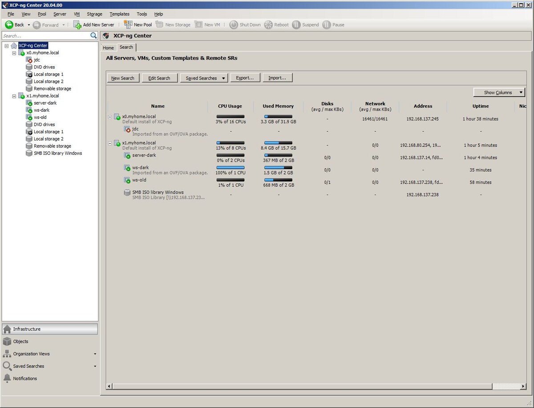Select the x0.myhome.local server icon in tree
This screenshot has width=534, height=408.
pyautogui.click(x=21, y=53)
